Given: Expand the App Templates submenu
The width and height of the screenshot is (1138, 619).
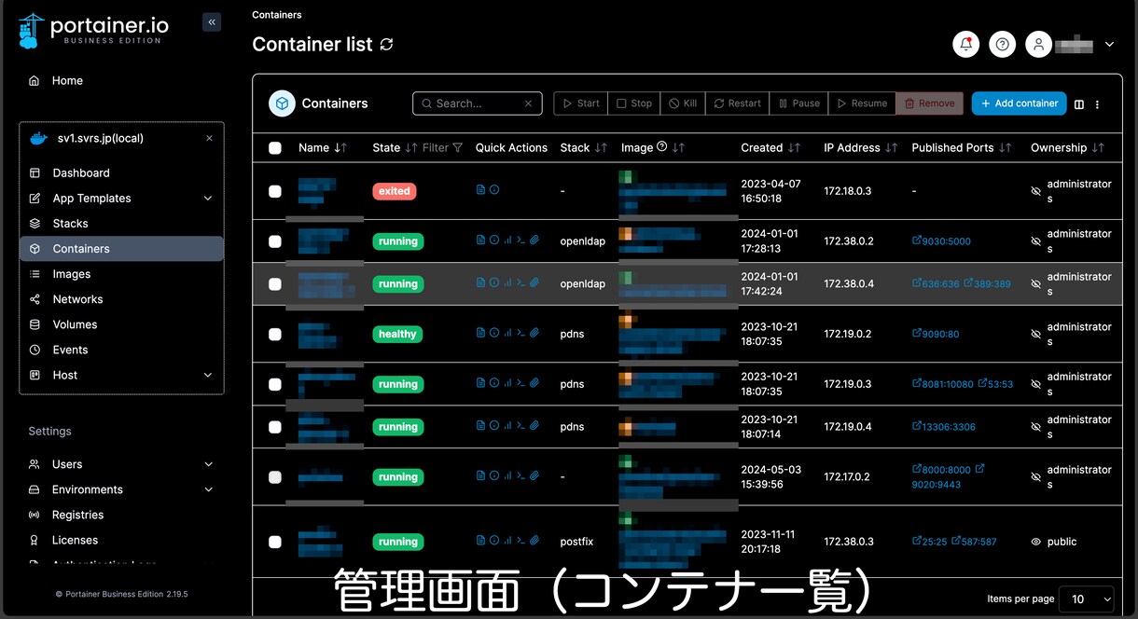Looking at the screenshot, I should pos(208,199).
